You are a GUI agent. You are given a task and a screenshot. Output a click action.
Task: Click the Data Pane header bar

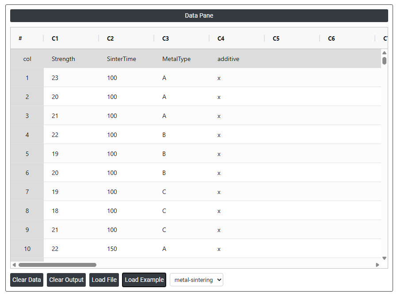199,15
